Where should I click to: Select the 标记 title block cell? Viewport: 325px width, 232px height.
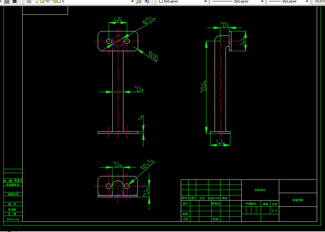tap(185, 198)
